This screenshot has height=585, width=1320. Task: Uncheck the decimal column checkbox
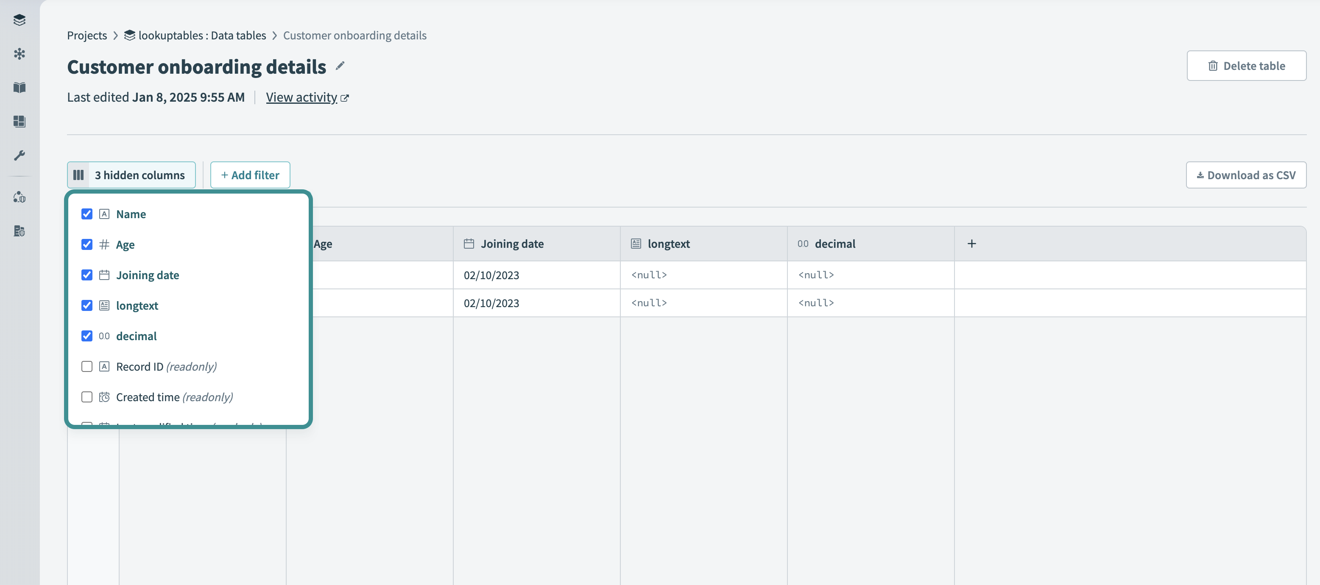(x=87, y=336)
